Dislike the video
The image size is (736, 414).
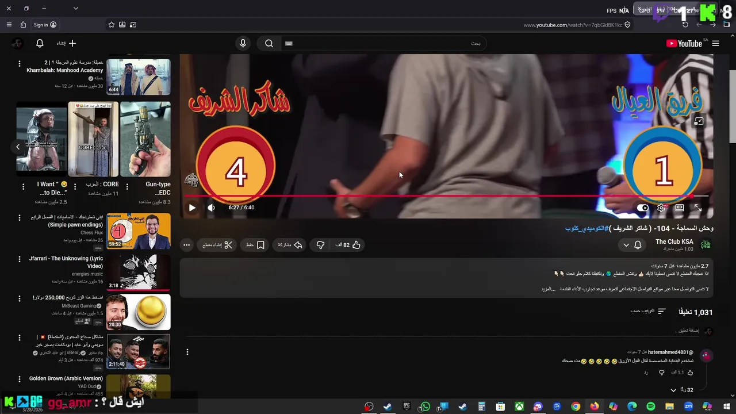321,245
